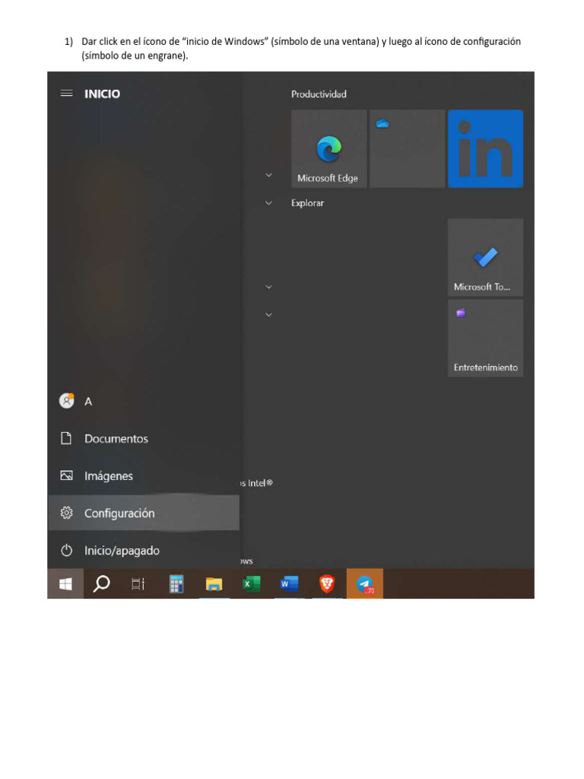Open the Entretenimiento folder tile
This screenshot has width=584, height=779.
486,338
